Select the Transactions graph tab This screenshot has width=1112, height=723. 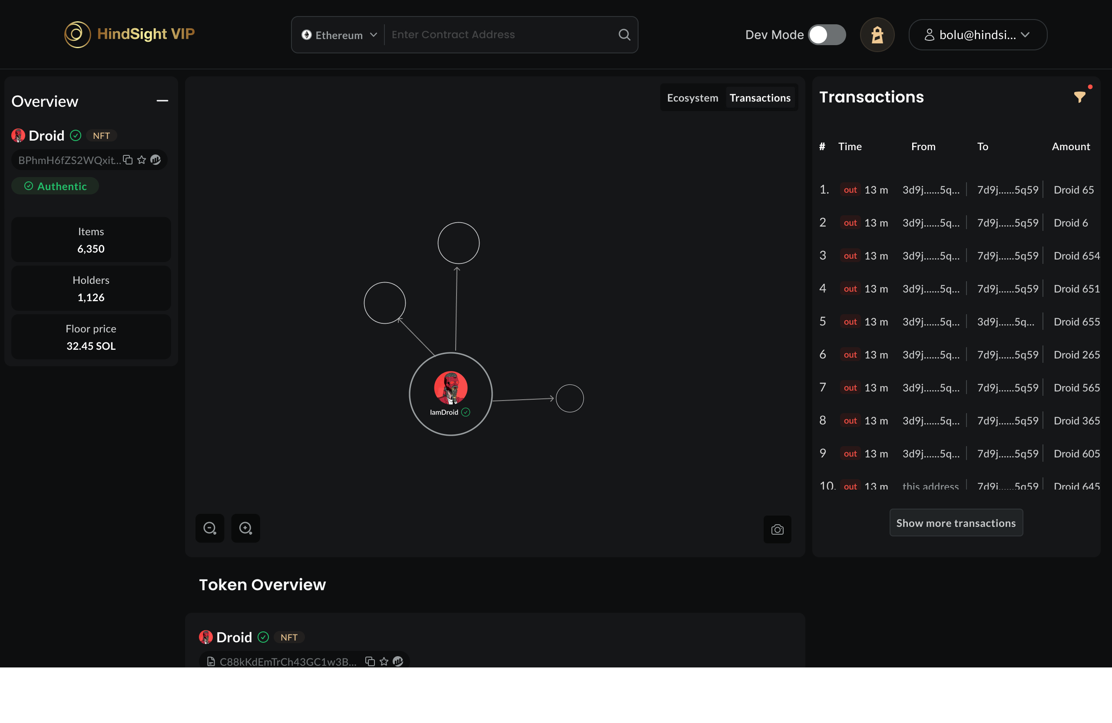(x=760, y=98)
